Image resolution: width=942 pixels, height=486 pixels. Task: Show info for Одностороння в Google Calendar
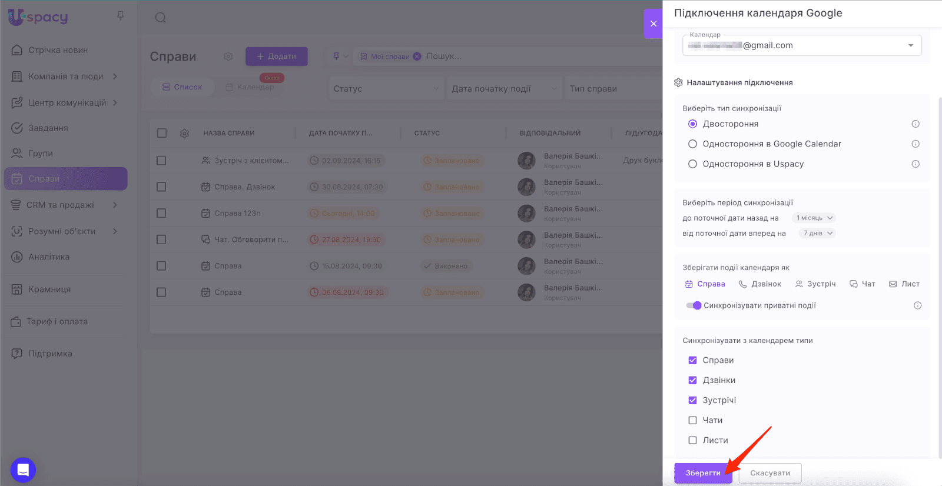click(x=916, y=144)
